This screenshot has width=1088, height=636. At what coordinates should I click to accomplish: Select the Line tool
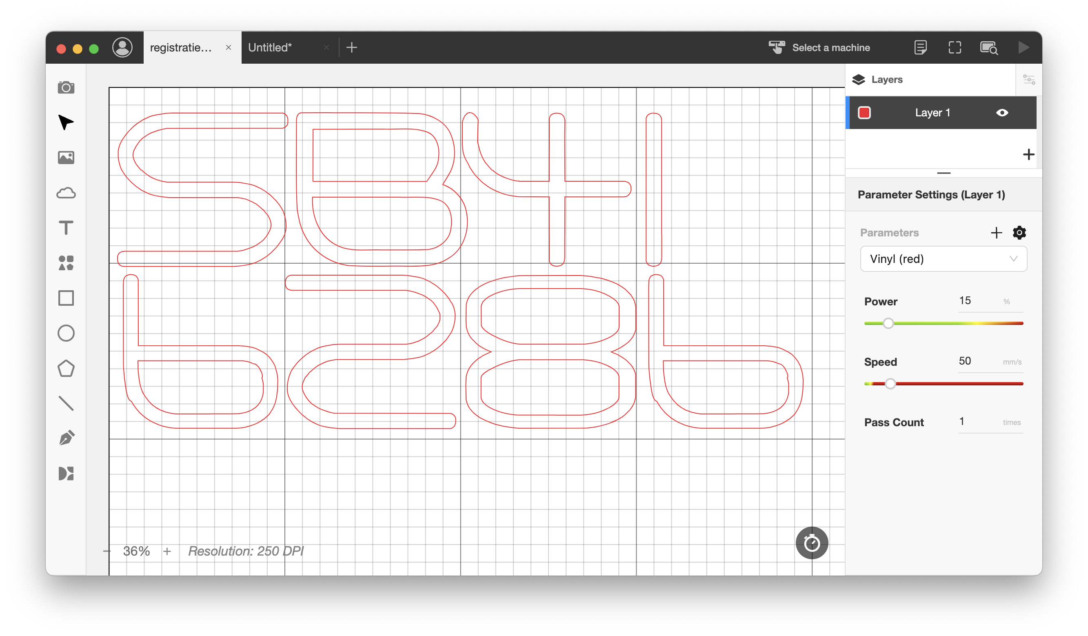click(66, 403)
